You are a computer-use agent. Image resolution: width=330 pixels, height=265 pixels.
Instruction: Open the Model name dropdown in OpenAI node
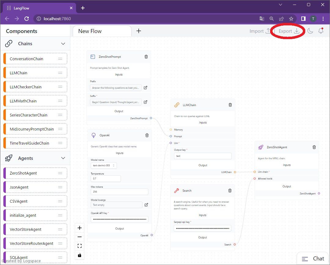tap(104, 165)
